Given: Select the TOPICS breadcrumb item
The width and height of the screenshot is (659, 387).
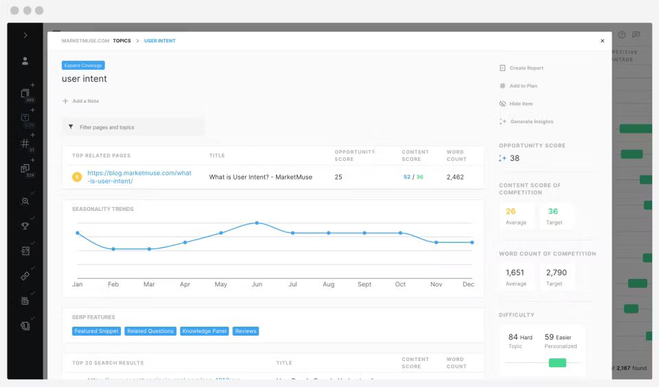Looking at the screenshot, I should coord(122,40).
